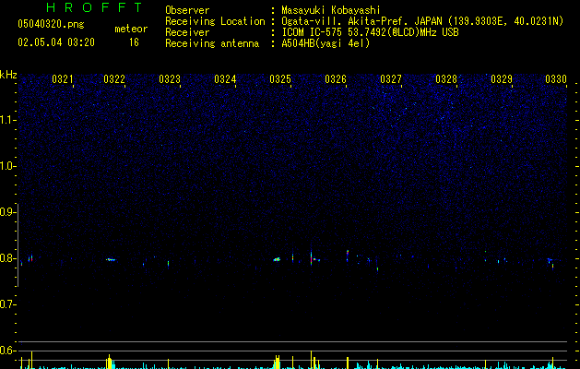This screenshot has height=369, width=580.
Task: Click the 0323 time marker
Action: pyautogui.click(x=170, y=79)
